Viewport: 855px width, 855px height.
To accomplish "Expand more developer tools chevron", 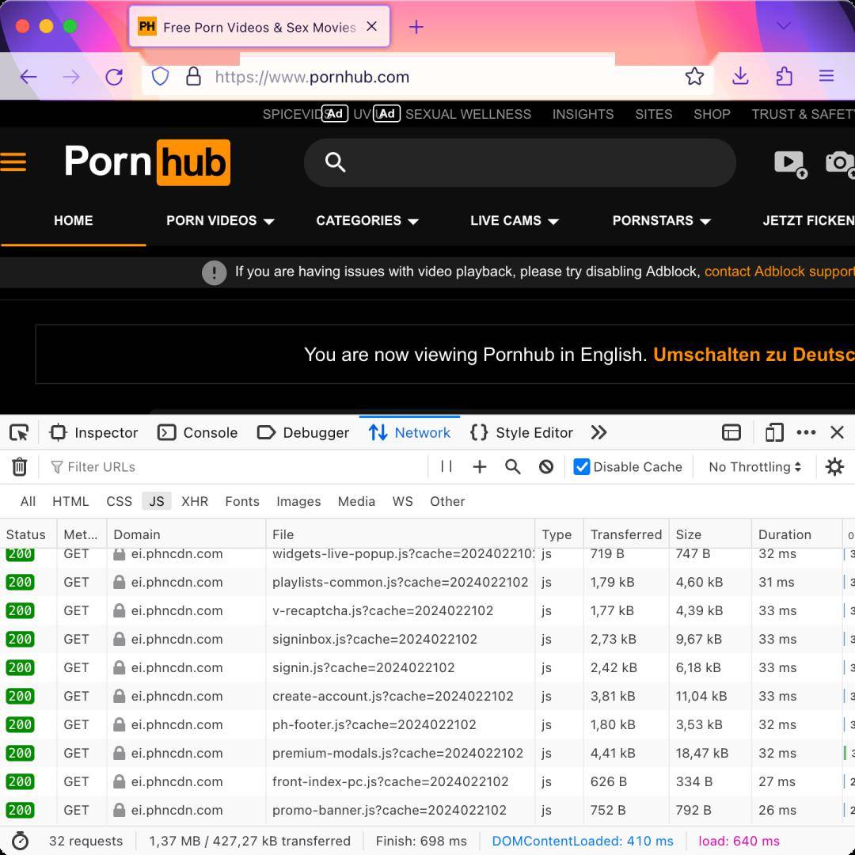I will point(598,432).
